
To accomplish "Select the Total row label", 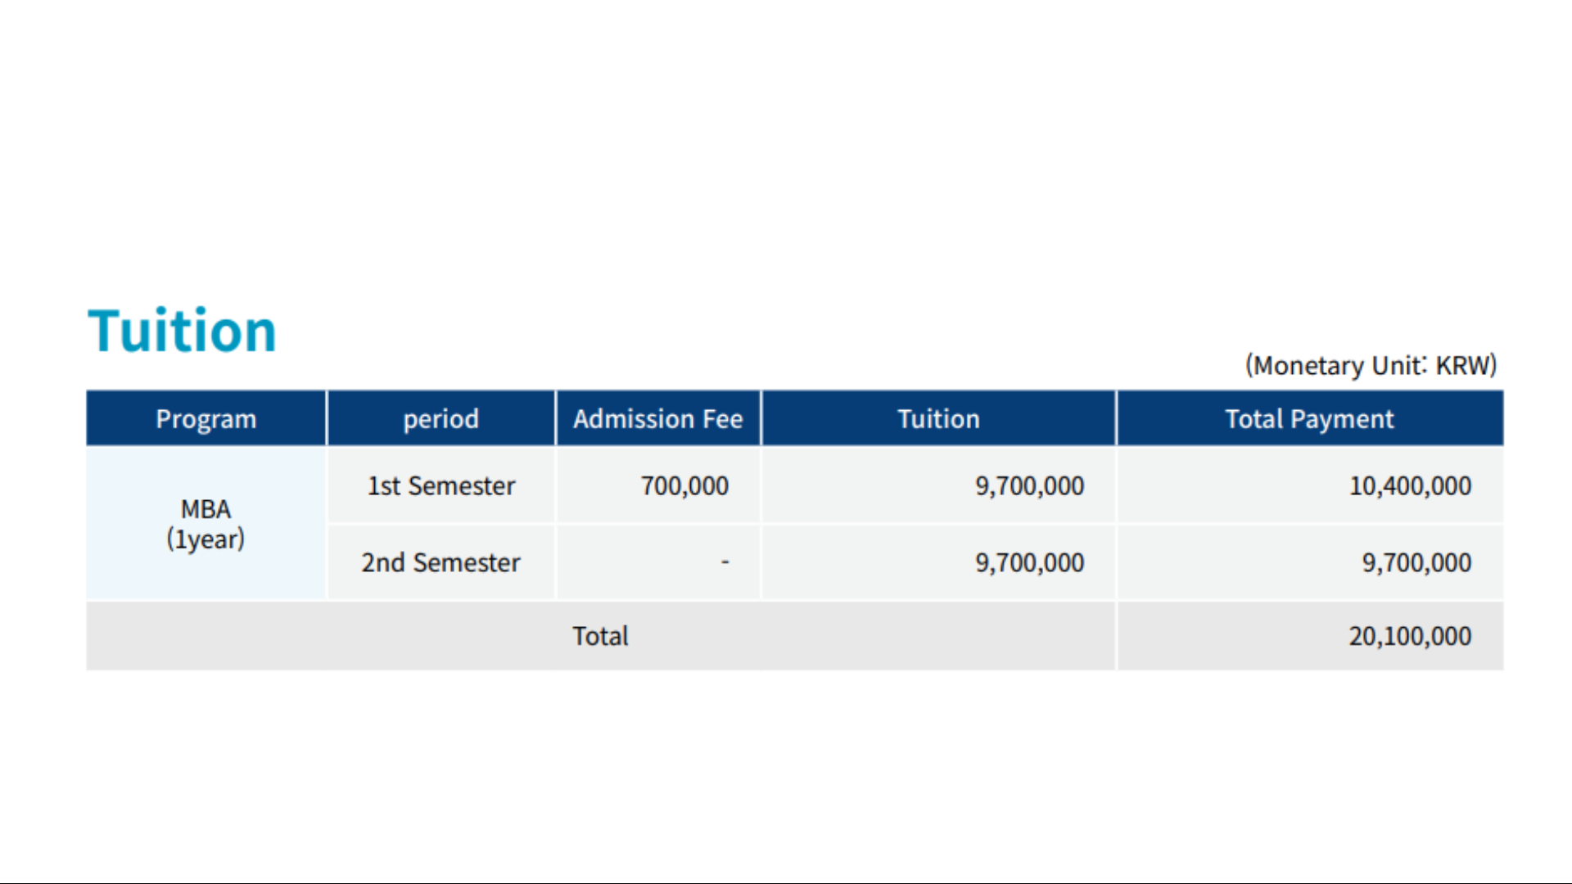I will coord(600,636).
